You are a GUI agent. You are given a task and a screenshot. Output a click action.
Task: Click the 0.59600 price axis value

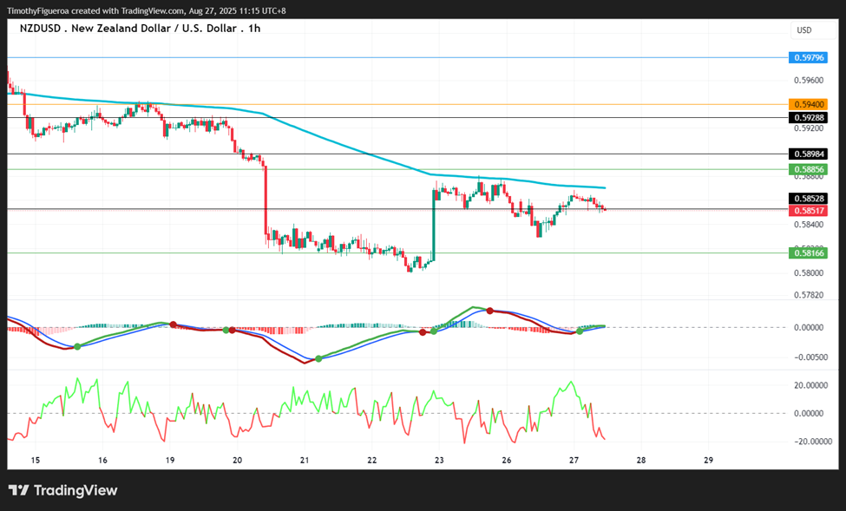[x=809, y=81]
